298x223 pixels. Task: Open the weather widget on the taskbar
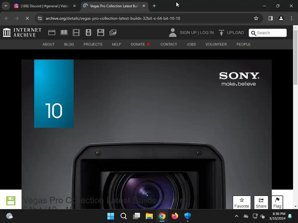[9, 216]
